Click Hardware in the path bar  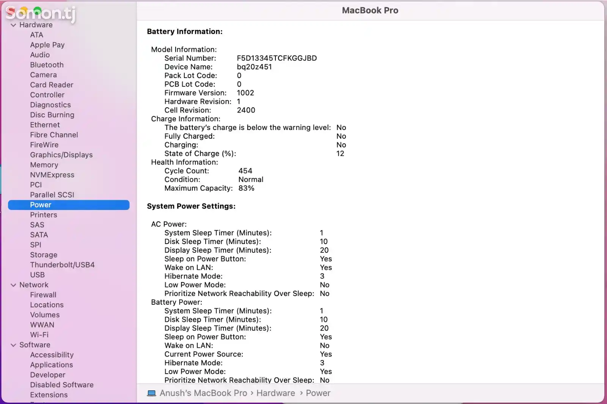275,393
